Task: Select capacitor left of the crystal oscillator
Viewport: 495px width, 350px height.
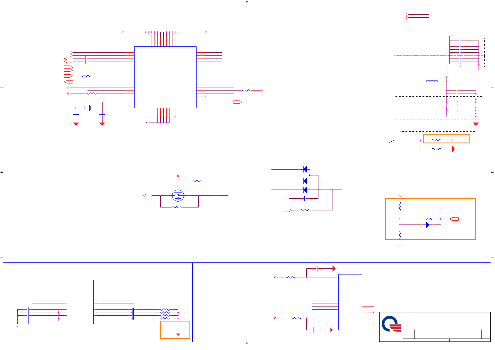Action: click(x=76, y=115)
